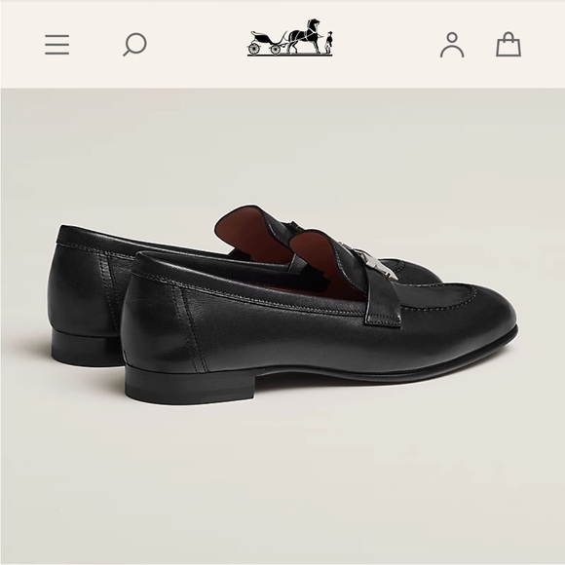This screenshot has height=565, width=565.
Task: Click the carriage in the header logo
Action: pyautogui.click(x=265, y=43)
